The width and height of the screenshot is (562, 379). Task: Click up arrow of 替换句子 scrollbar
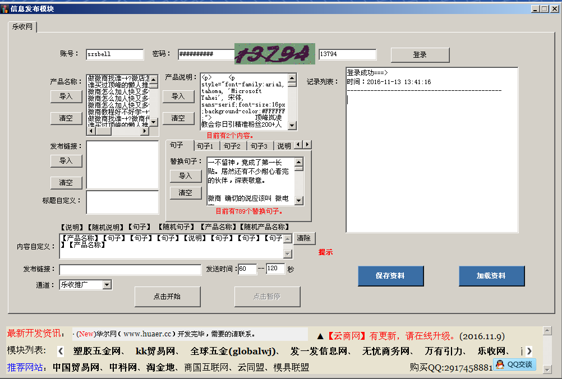pyautogui.click(x=299, y=162)
